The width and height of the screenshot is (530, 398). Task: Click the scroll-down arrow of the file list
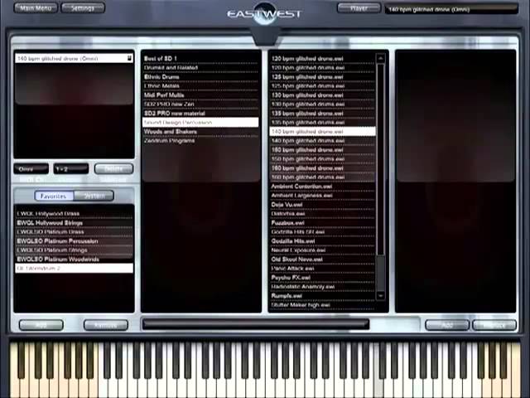click(381, 295)
